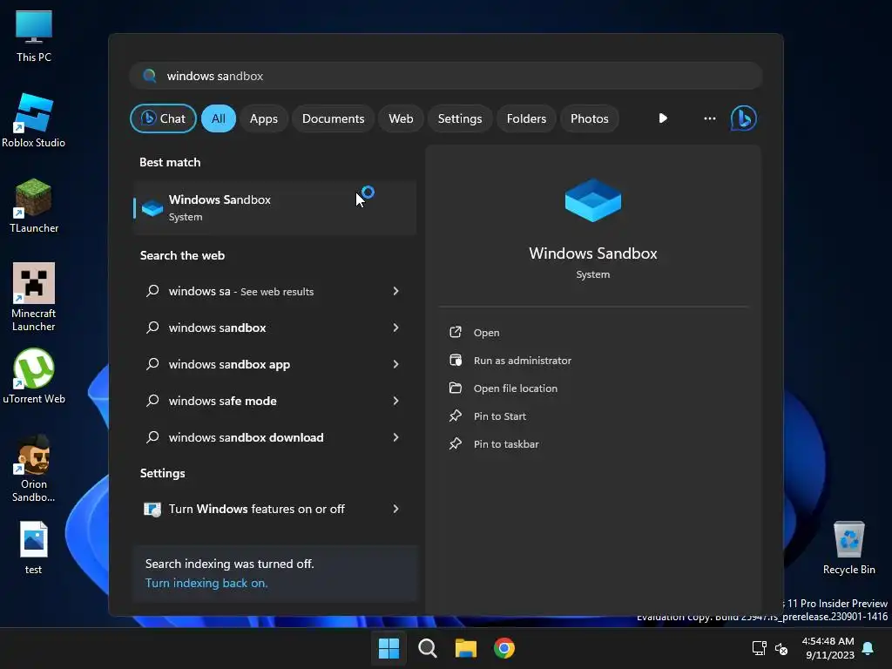Open the more options ellipsis in search filters

709,118
